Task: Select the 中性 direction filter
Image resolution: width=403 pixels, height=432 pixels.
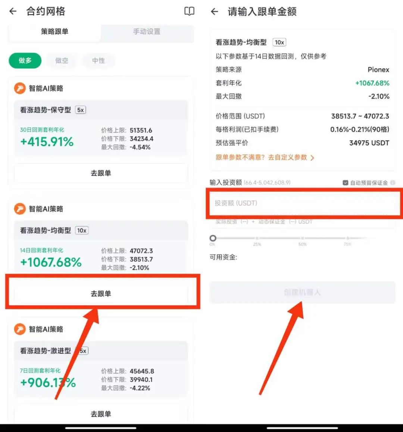Action: tap(99, 60)
